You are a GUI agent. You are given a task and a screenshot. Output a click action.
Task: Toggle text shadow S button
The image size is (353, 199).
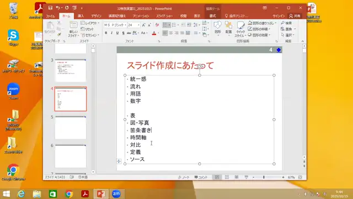click(x=123, y=33)
